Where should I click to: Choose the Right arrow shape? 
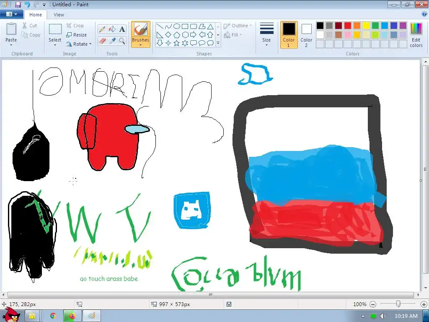(194, 35)
